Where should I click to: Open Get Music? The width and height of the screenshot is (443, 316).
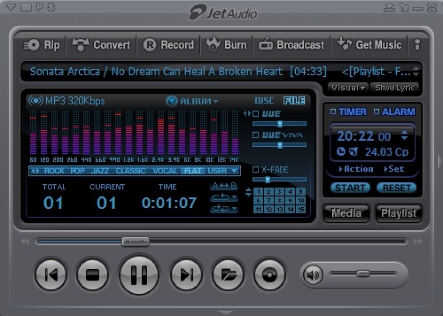[369, 45]
